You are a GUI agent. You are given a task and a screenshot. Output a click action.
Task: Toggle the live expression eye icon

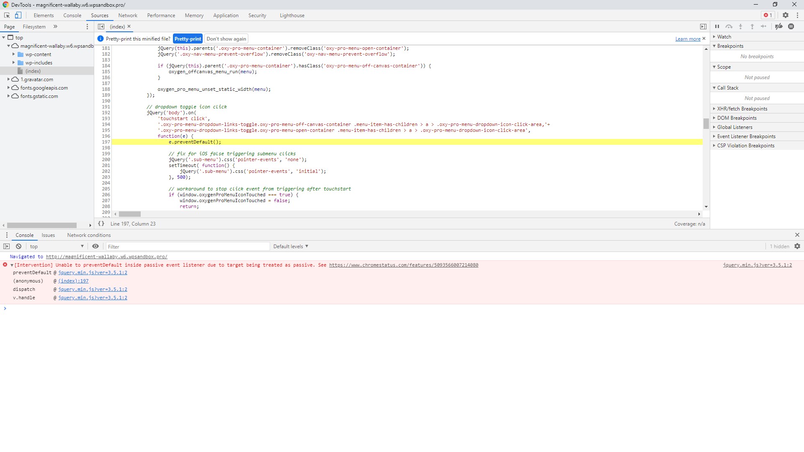pos(95,247)
